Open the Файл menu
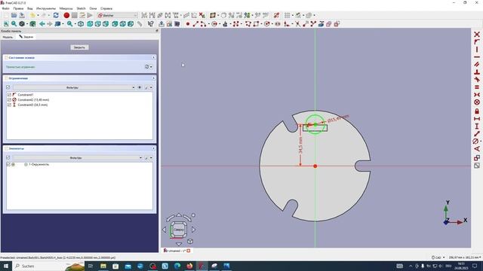 [x=5, y=8]
